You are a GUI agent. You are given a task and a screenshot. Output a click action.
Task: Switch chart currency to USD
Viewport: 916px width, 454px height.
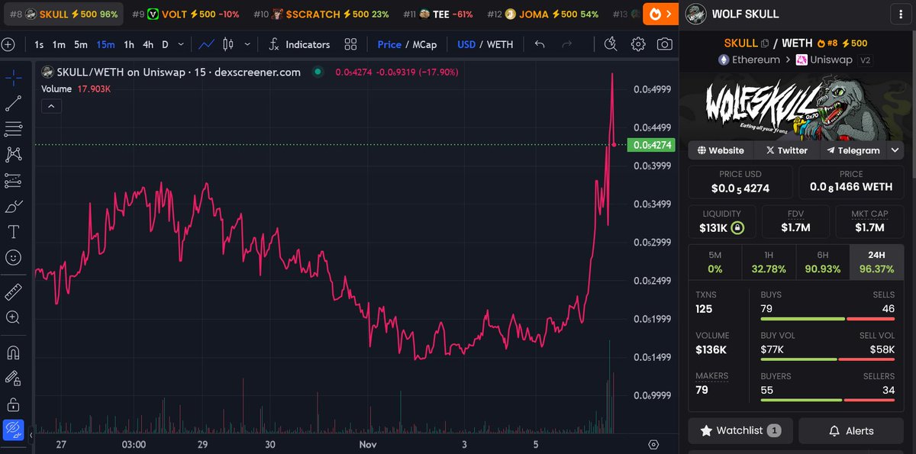466,44
